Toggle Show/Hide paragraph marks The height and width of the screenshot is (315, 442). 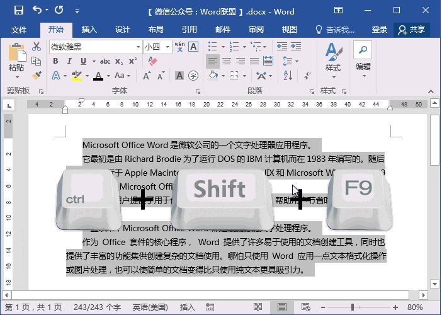(307, 76)
